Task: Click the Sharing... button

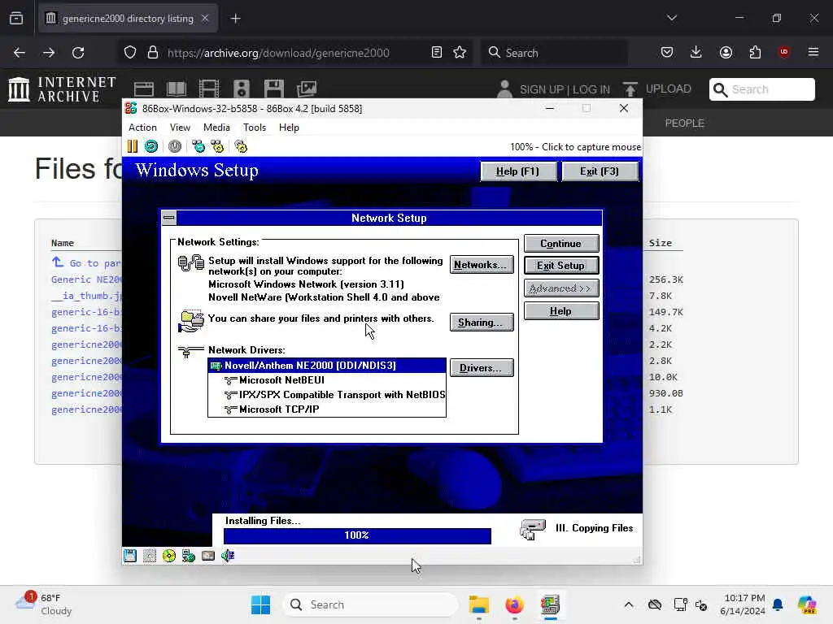Action: 482,322
